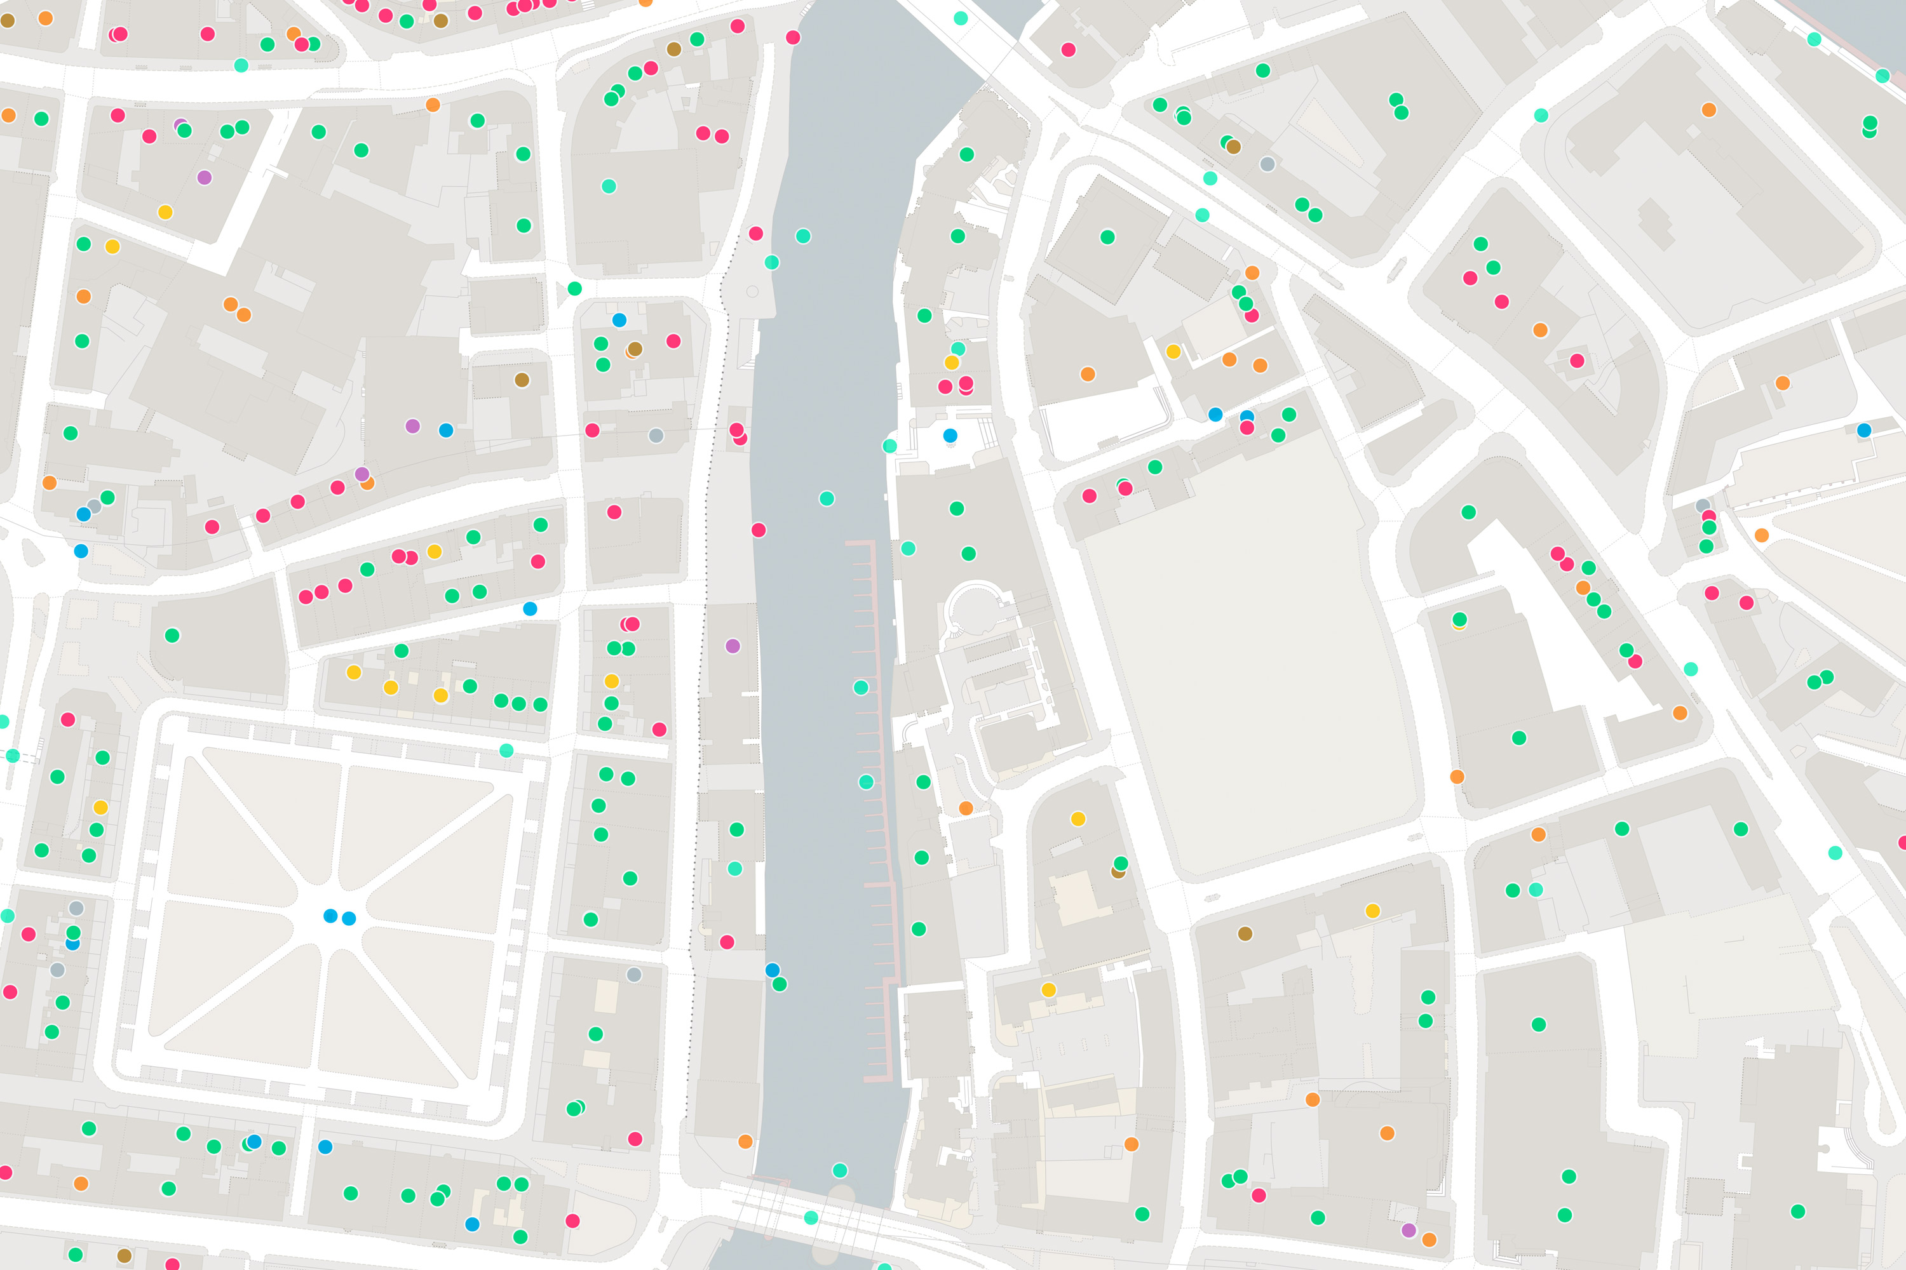This screenshot has width=1906, height=1270.
Task: Click teal dot in river near bottom bridge
Action: [839, 1170]
